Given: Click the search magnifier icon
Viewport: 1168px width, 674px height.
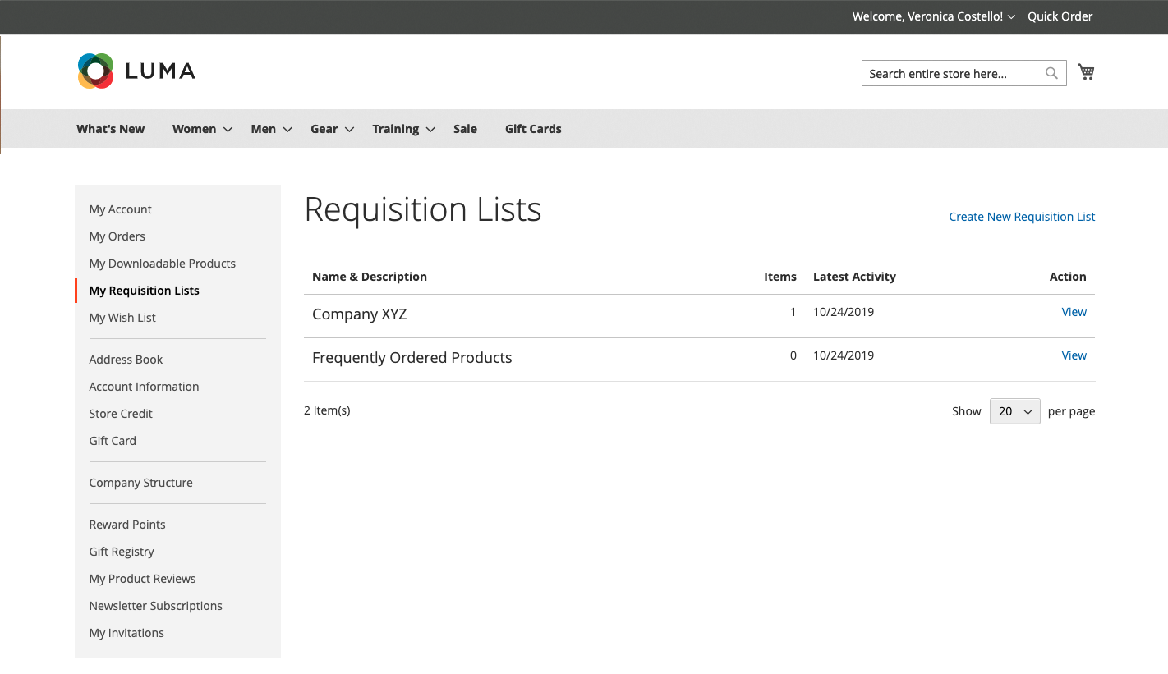Looking at the screenshot, I should point(1051,72).
